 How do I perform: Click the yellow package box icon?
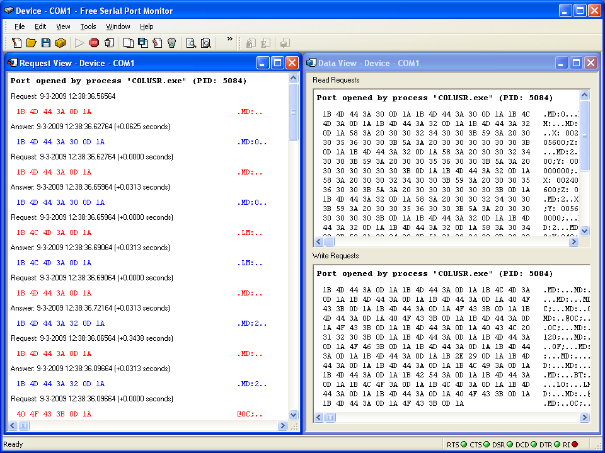click(60, 43)
